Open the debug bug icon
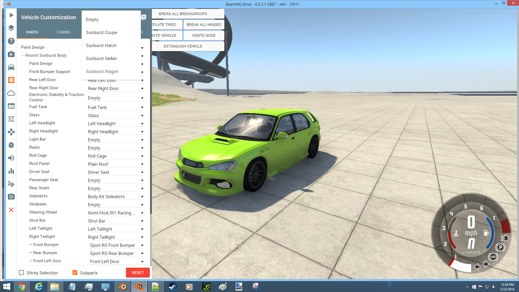Viewport: 519px width, 292px height. pos(11,145)
